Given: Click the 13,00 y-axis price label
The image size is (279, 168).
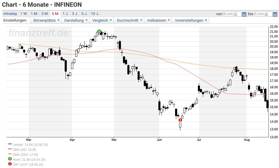Looking at the screenshot, I should pyautogui.click(x=274, y=137).
